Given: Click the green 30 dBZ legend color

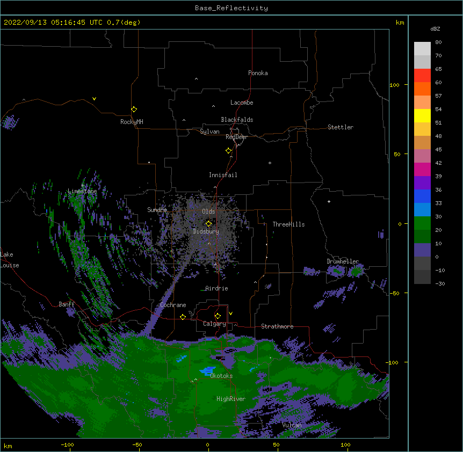Looking at the screenshot, I should coord(422,223).
